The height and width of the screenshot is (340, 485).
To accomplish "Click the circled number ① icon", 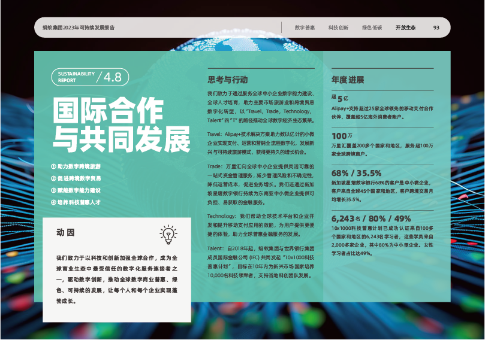I will [x=54, y=166].
